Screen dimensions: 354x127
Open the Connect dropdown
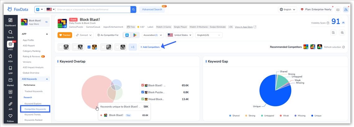[x=84, y=35]
